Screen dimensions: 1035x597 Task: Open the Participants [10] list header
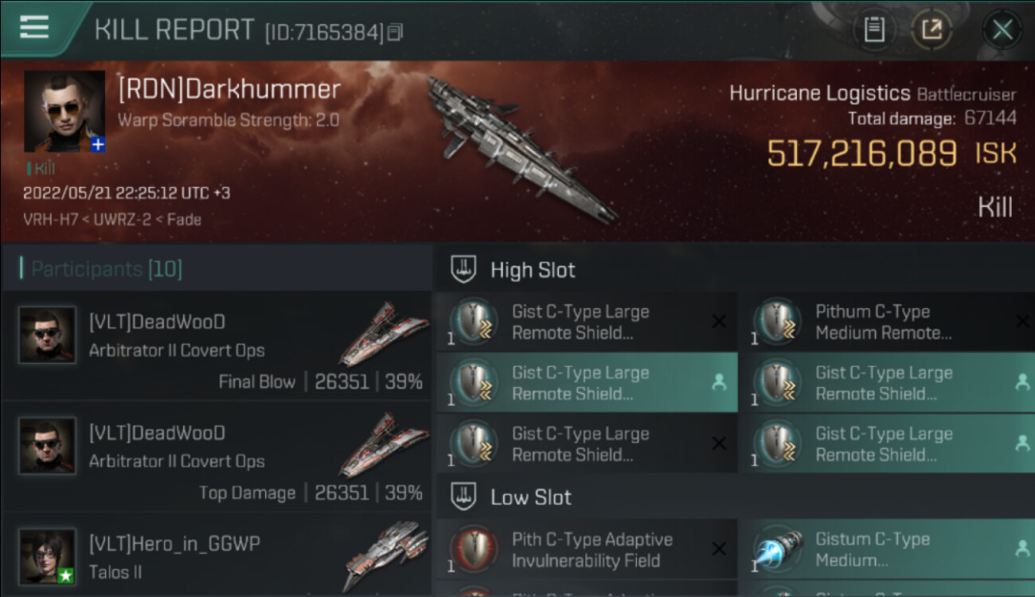tap(100, 269)
